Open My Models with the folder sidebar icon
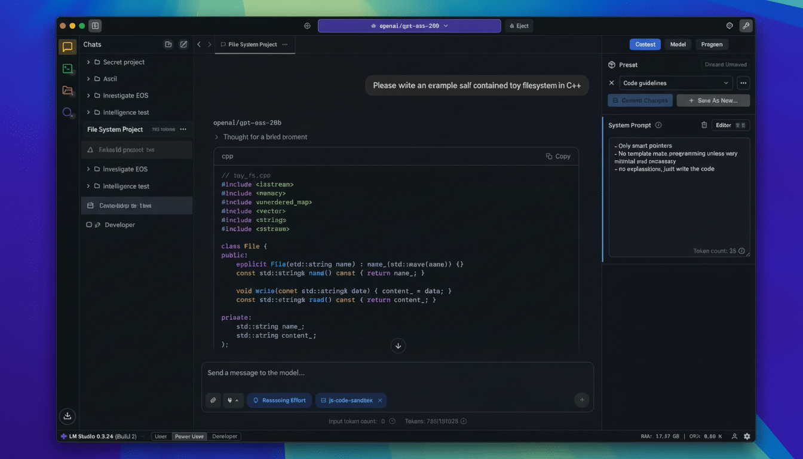The height and width of the screenshot is (459, 803). coord(67,90)
